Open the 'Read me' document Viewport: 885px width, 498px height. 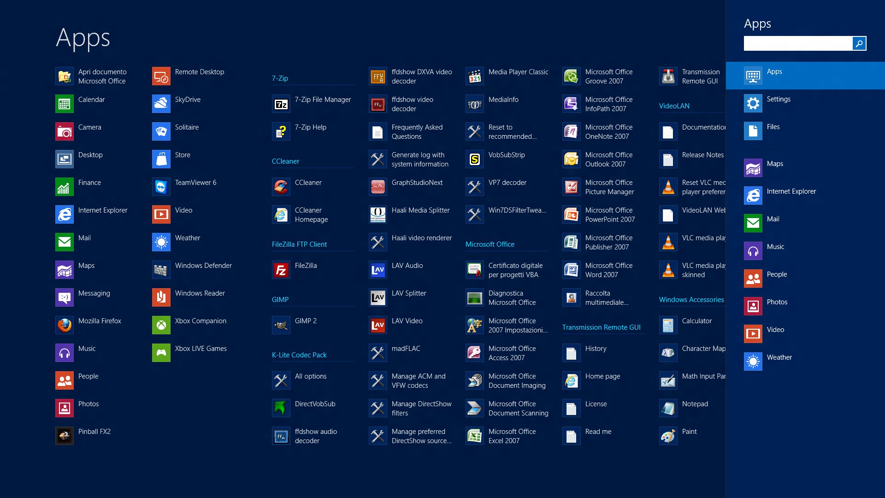(x=604, y=436)
